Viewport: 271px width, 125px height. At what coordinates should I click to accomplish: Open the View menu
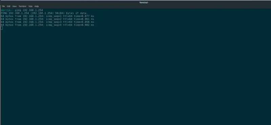click(15, 6)
